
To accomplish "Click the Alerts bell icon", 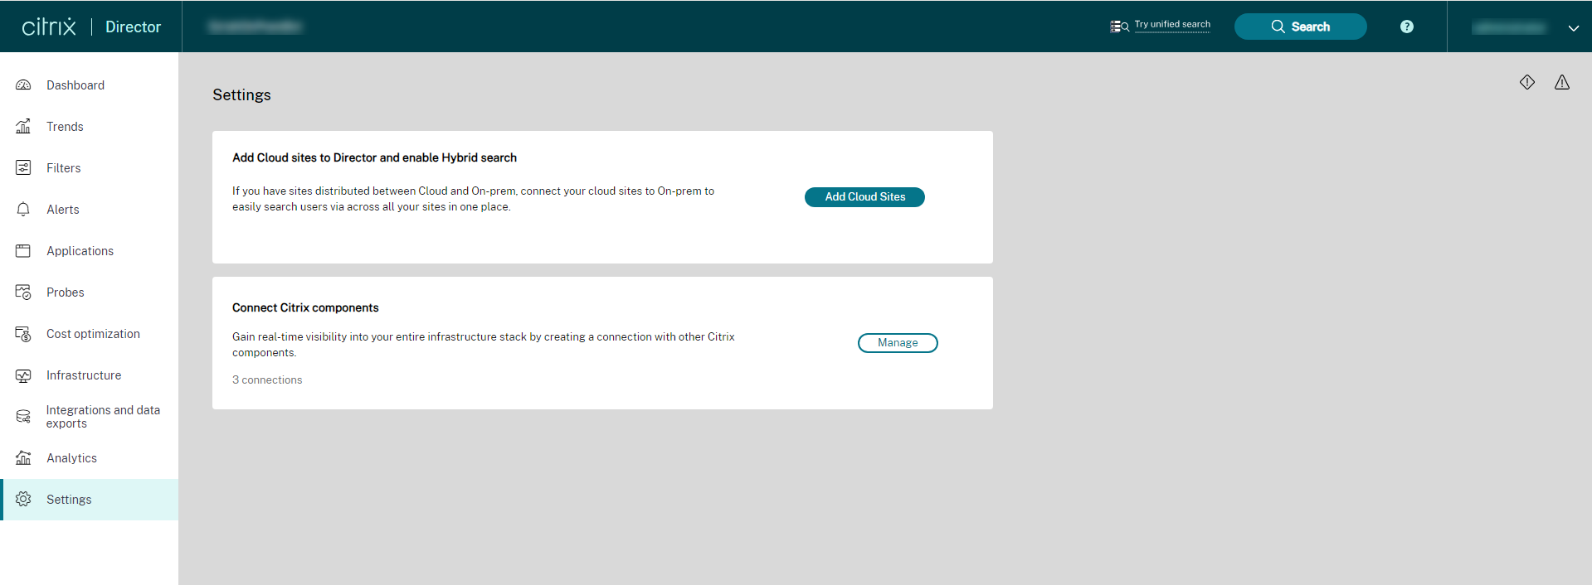I will coord(23,210).
